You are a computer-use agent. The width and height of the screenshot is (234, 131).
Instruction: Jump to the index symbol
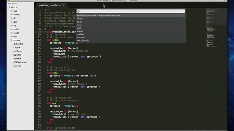tap(131, 19)
